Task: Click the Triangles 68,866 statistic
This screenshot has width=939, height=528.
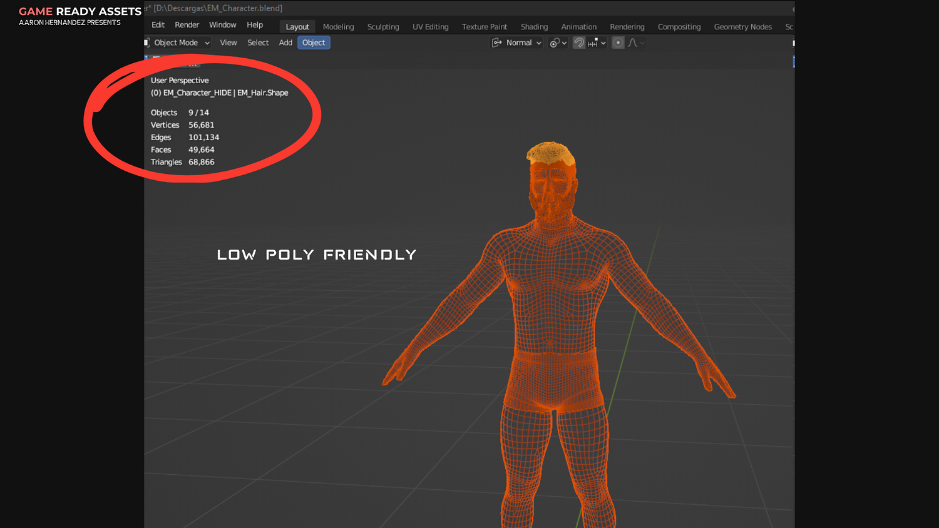Action: click(x=182, y=162)
